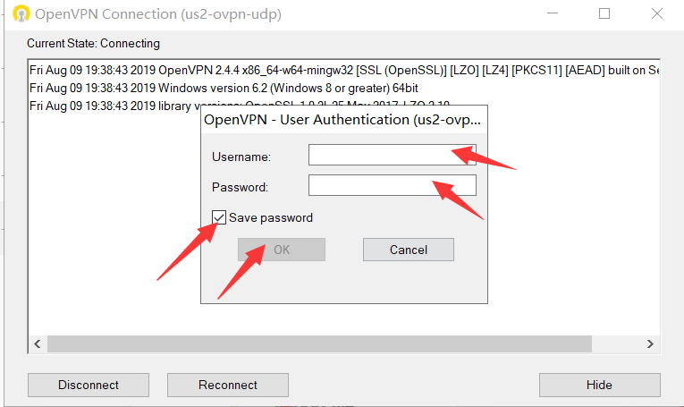Uncheck the Save password checkbox

pyautogui.click(x=219, y=217)
